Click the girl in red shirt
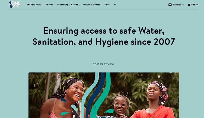This screenshot has width=204, height=118. pyautogui.click(x=155, y=100)
